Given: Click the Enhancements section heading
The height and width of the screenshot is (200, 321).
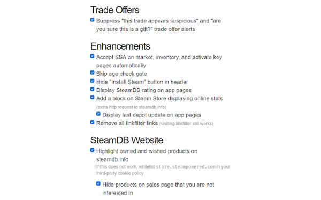Looking at the screenshot, I should (120, 46).
